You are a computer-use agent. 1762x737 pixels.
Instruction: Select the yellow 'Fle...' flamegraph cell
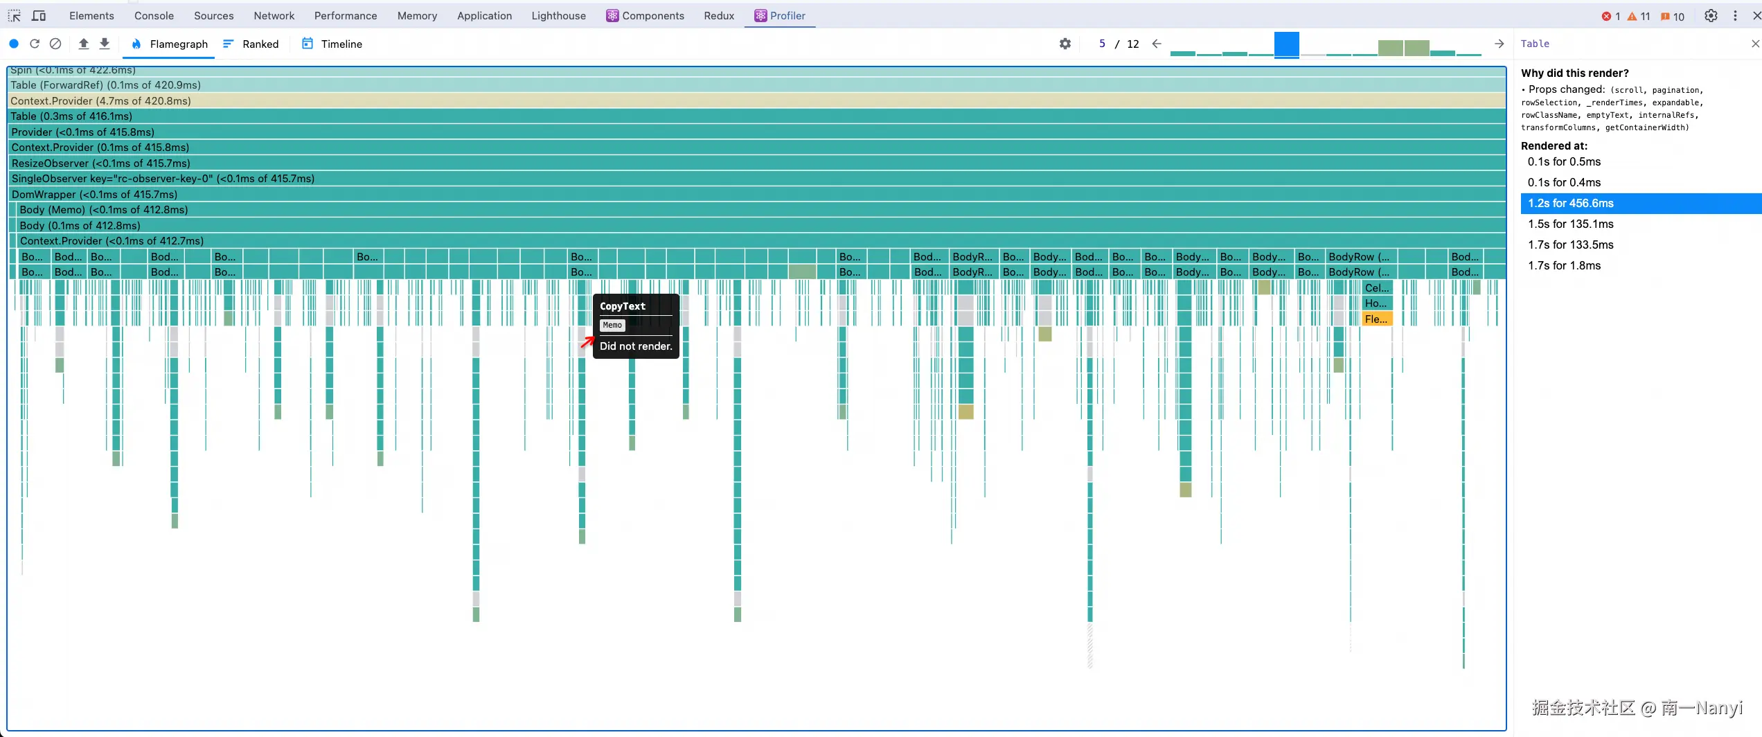(x=1376, y=319)
